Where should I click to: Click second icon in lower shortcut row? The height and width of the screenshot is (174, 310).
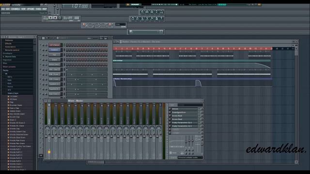coord(138,18)
